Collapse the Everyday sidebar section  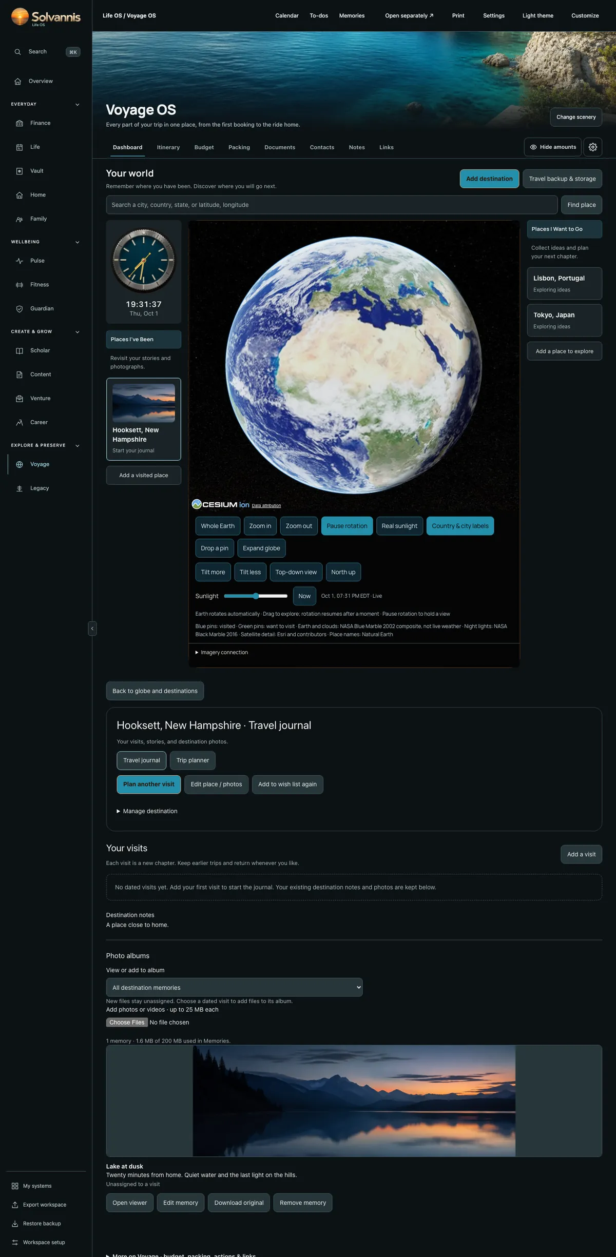point(78,105)
